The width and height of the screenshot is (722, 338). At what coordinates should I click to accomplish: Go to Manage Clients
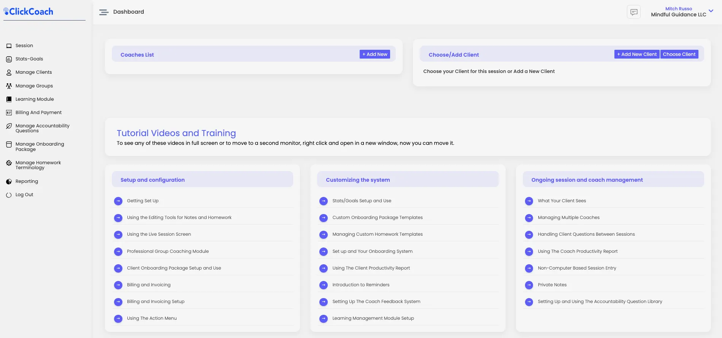(x=33, y=72)
